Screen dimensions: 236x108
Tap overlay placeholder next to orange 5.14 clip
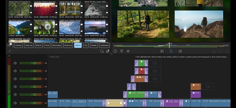click(x=208, y=87)
